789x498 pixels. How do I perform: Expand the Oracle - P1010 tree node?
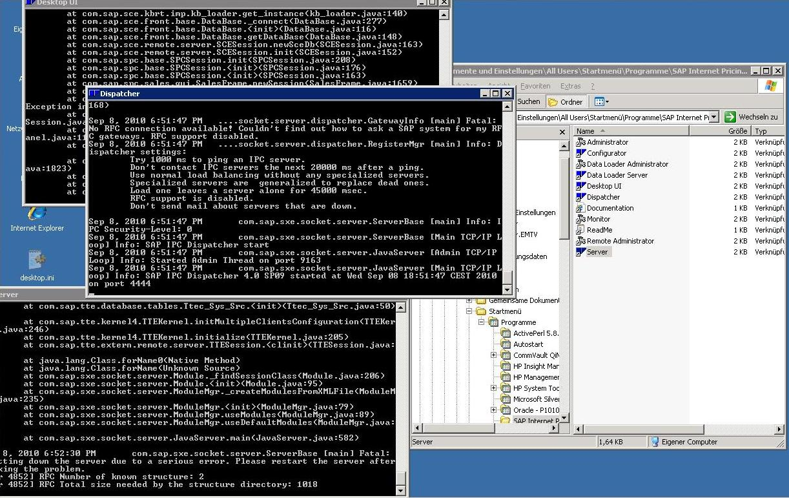point(494,410)
